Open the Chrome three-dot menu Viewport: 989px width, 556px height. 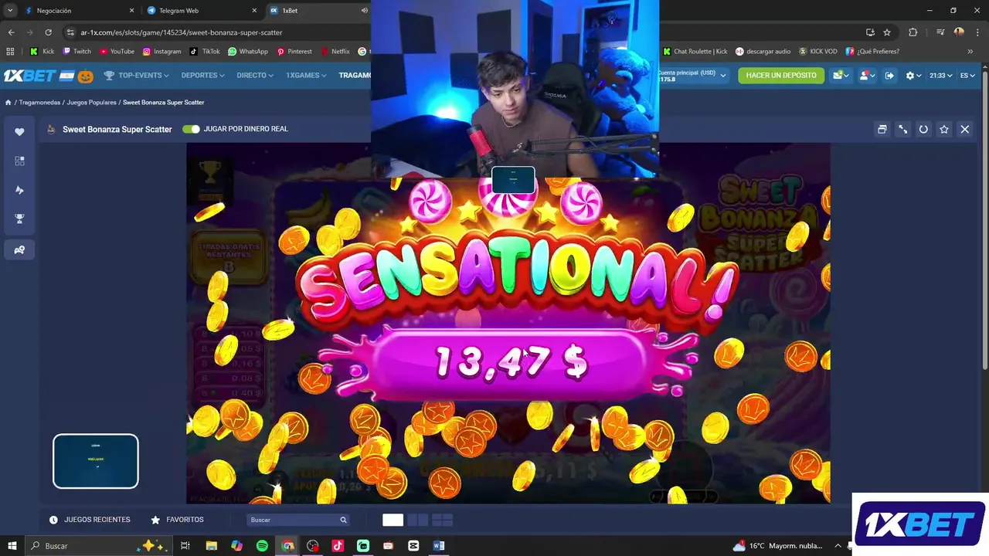point(977,32)
